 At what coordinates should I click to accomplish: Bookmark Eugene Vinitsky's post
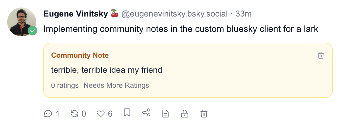(127, 113)
